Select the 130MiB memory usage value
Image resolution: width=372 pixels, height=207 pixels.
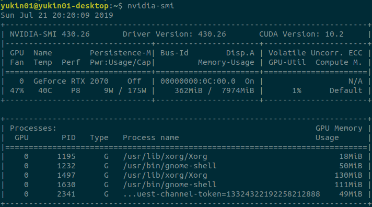(348, 175)
